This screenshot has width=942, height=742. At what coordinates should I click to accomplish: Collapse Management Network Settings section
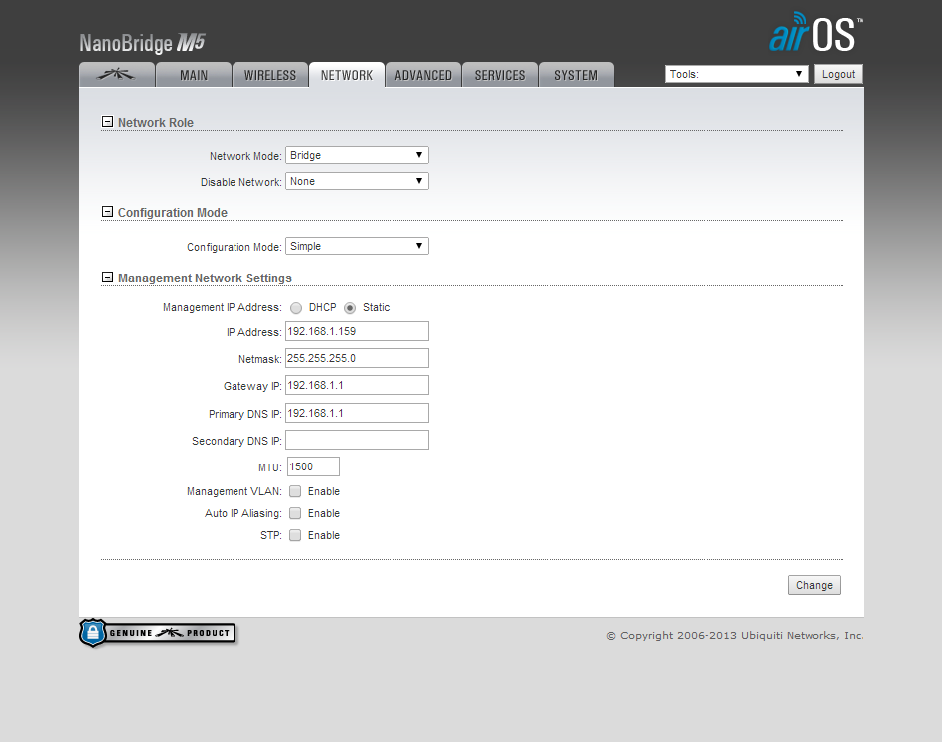click(x=107, y=278)
